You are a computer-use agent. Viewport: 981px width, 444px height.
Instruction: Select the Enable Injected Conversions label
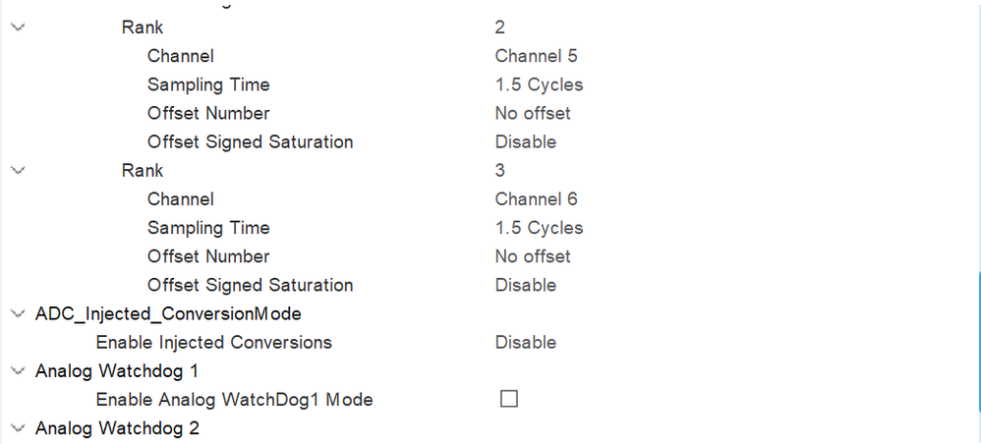tap(213, 342)
